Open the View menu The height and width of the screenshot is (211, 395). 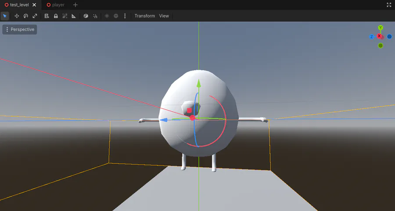coord(164,16)
